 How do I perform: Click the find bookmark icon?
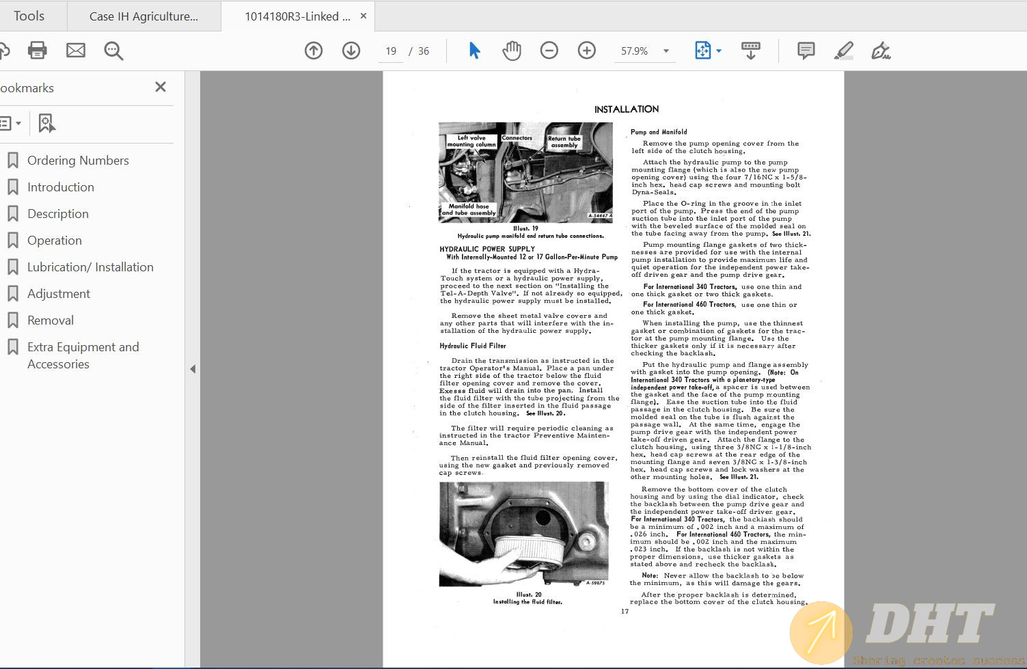point(46,123)
